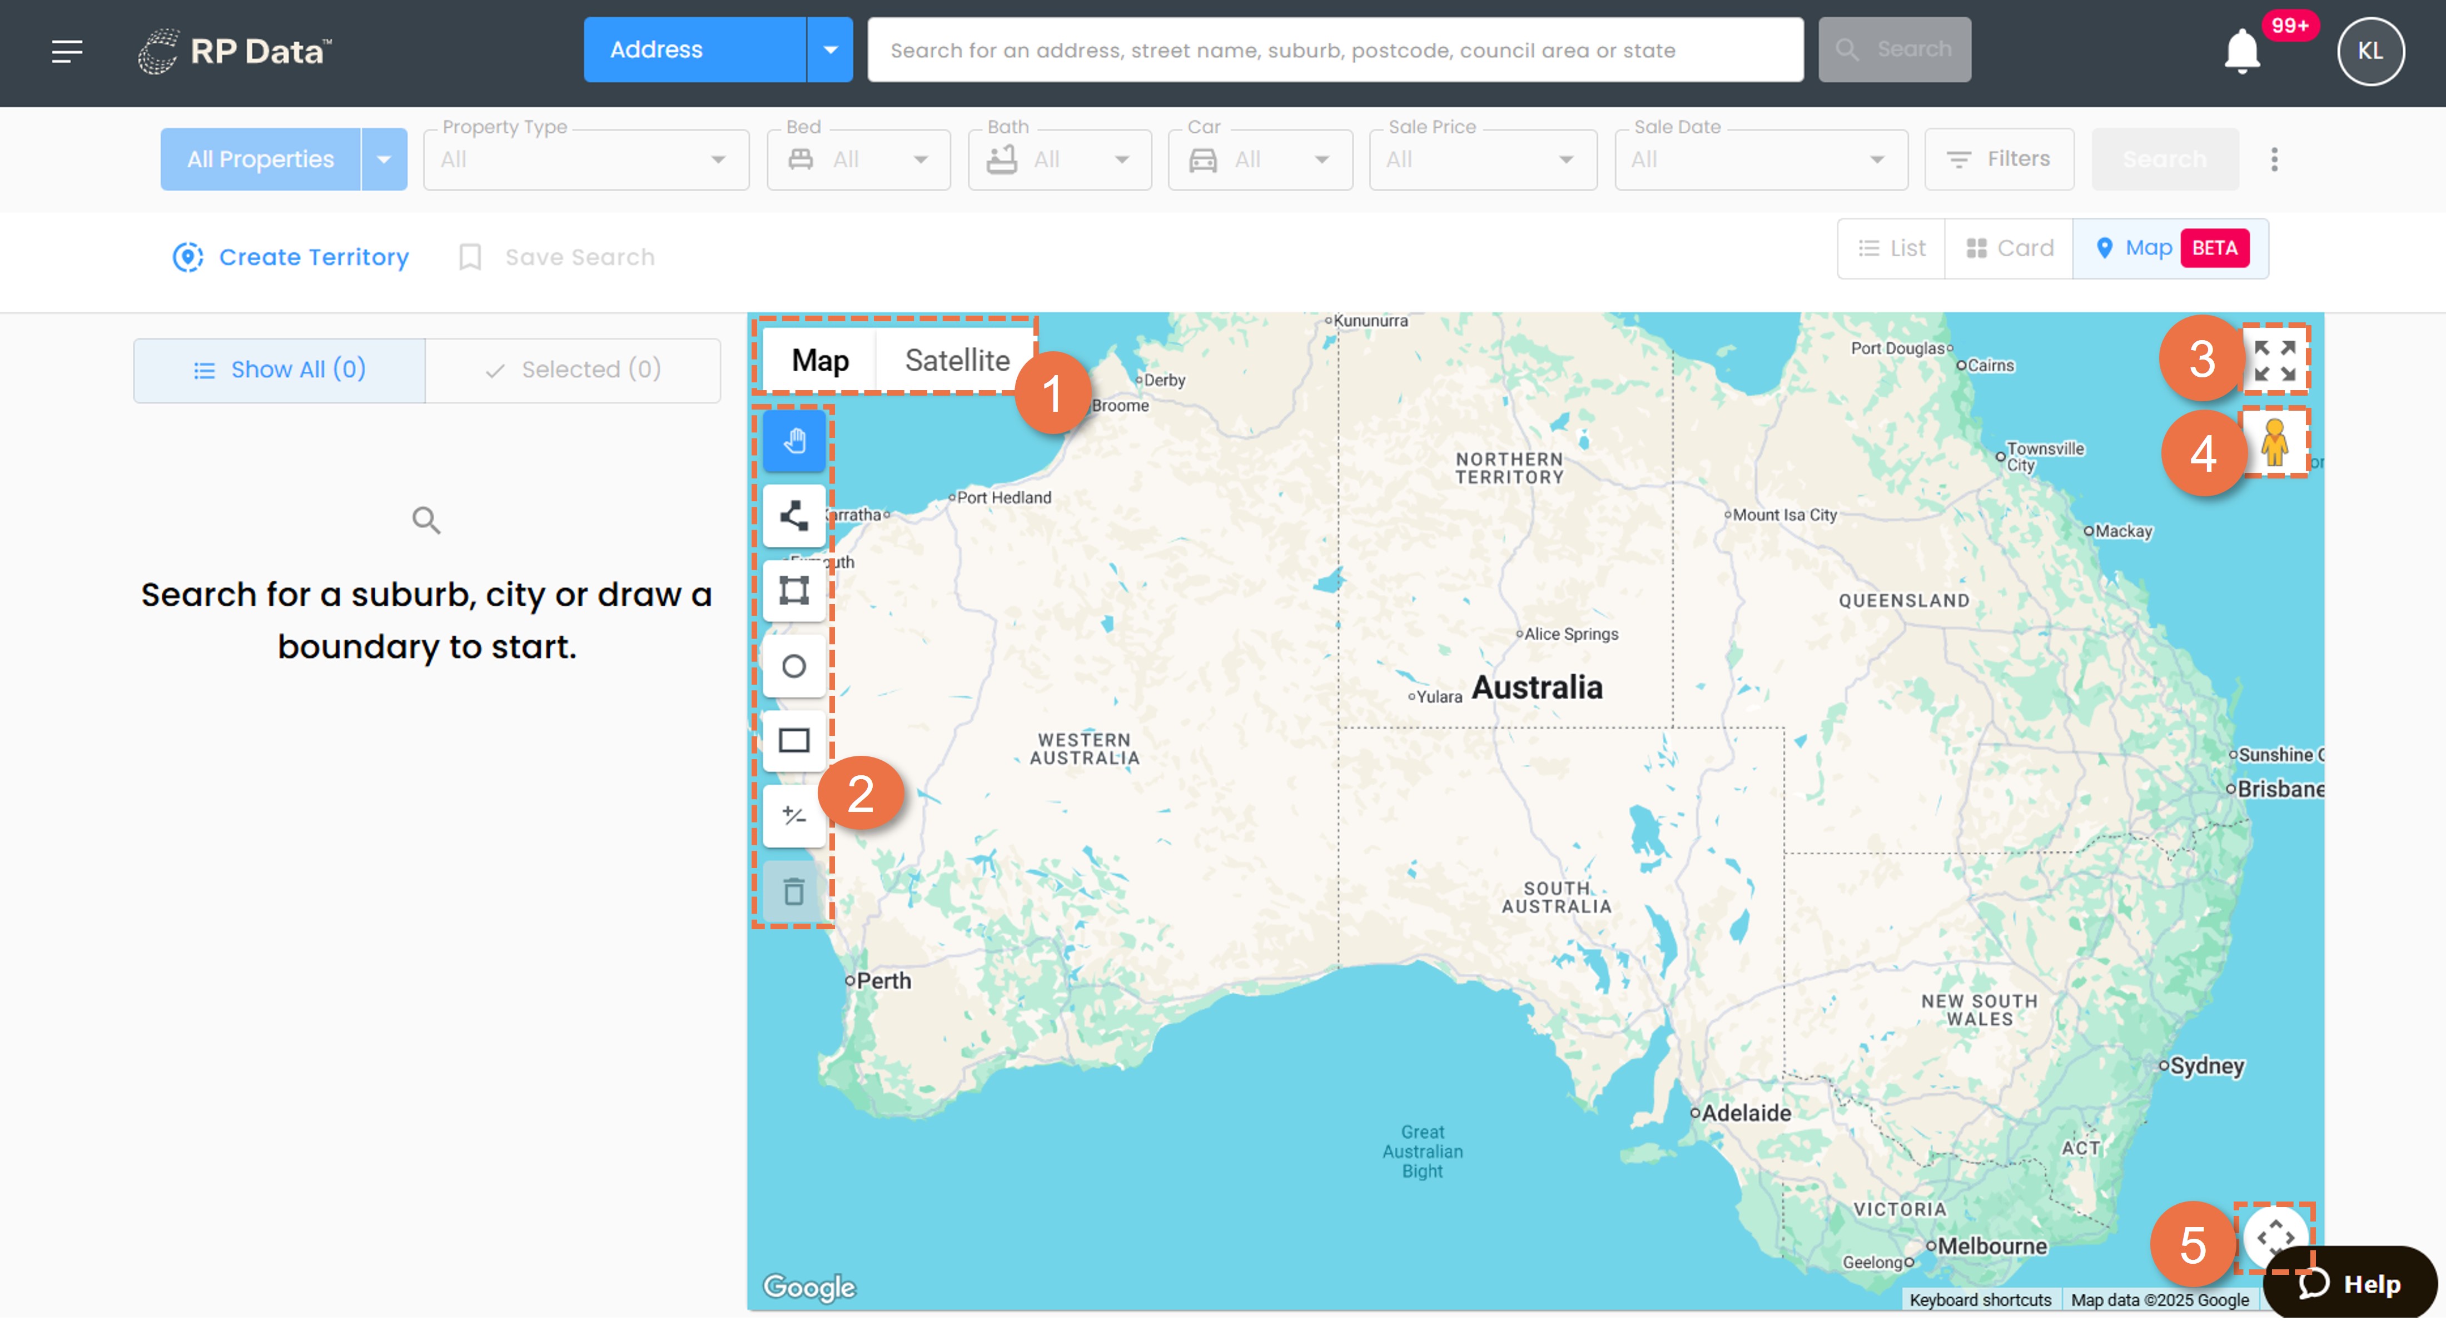
Task: Open the Sale Date dropdown
Action: click(x=1761, y=159)
